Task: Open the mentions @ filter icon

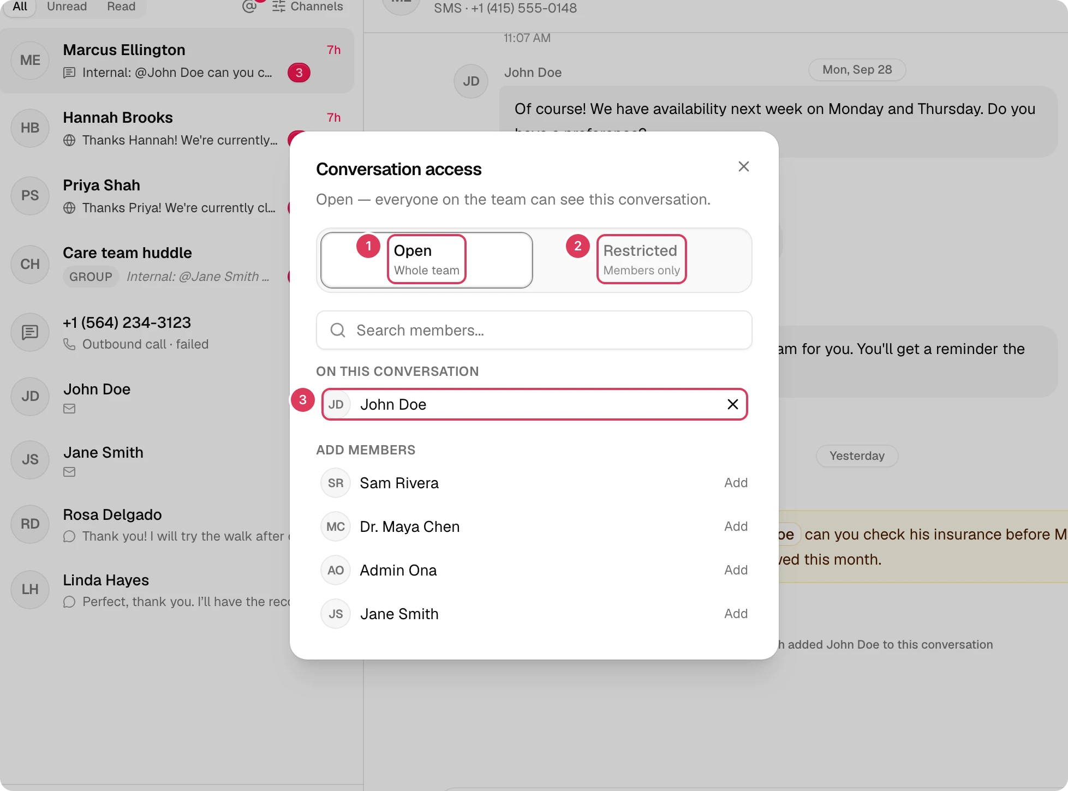Action: click(x=249, y=7)
